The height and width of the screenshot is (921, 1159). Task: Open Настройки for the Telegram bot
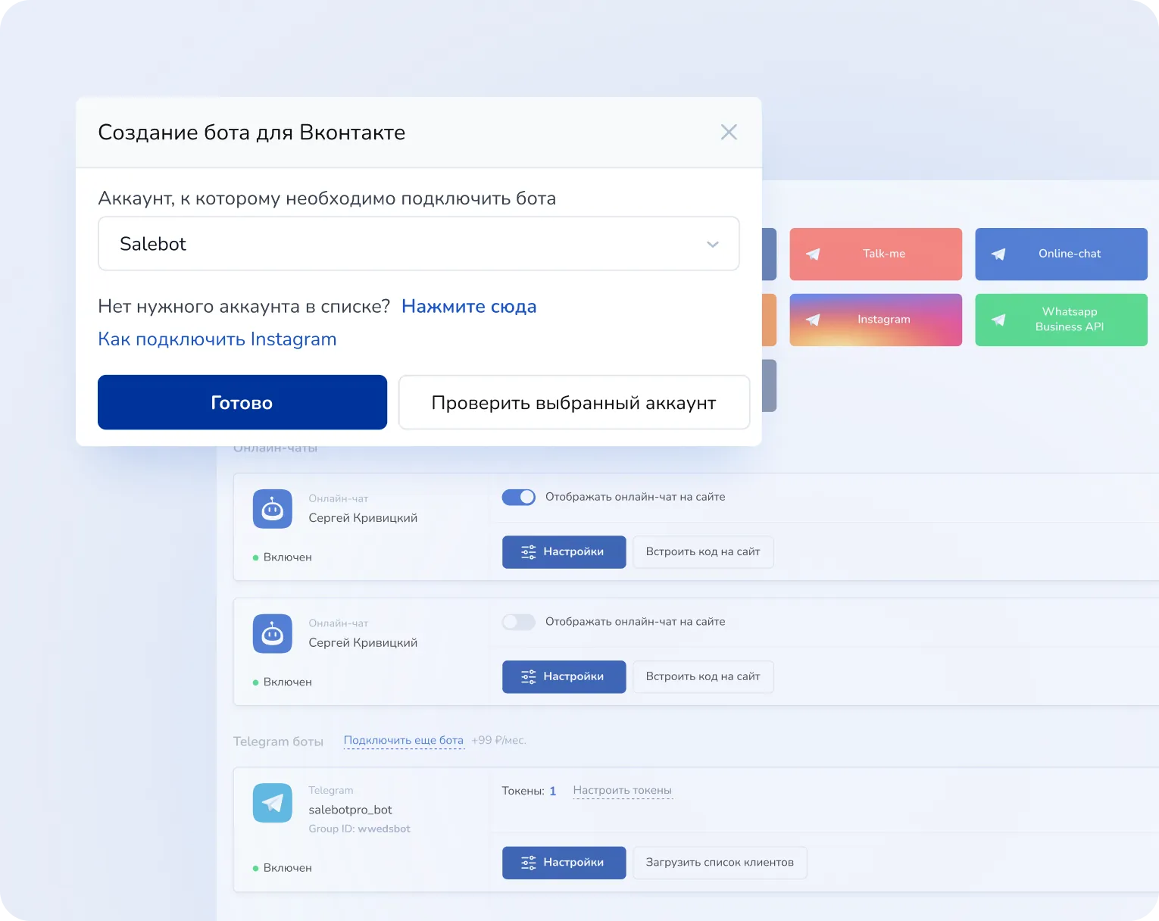tap(564, 863)
